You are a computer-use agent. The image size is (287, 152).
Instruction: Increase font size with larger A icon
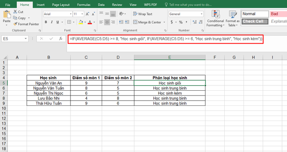coord(87,14)
